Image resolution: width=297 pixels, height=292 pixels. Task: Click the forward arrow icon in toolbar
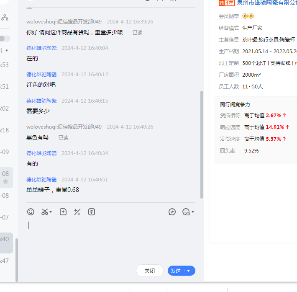point(172,212)
